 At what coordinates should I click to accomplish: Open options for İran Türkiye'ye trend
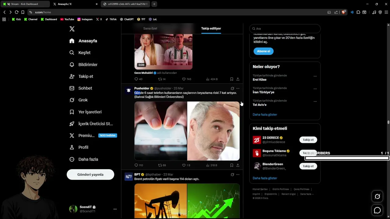315,89
